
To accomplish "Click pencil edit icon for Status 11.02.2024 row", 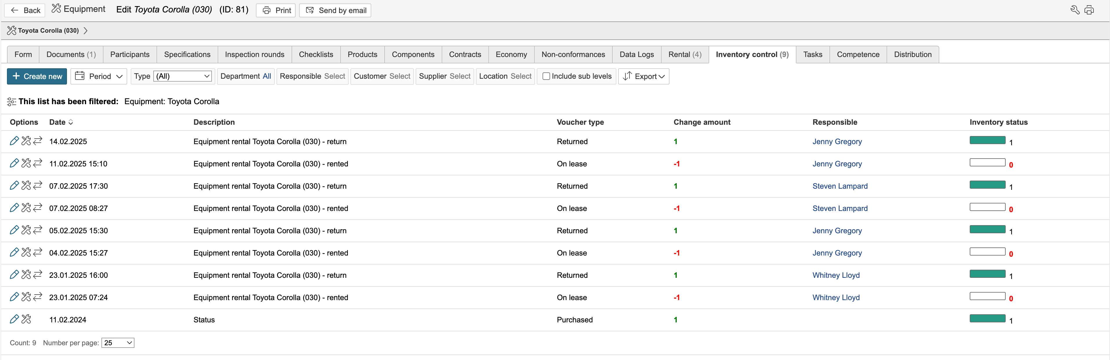I will coord(14,319).
